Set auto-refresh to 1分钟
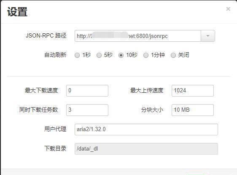 pos(146,55)
